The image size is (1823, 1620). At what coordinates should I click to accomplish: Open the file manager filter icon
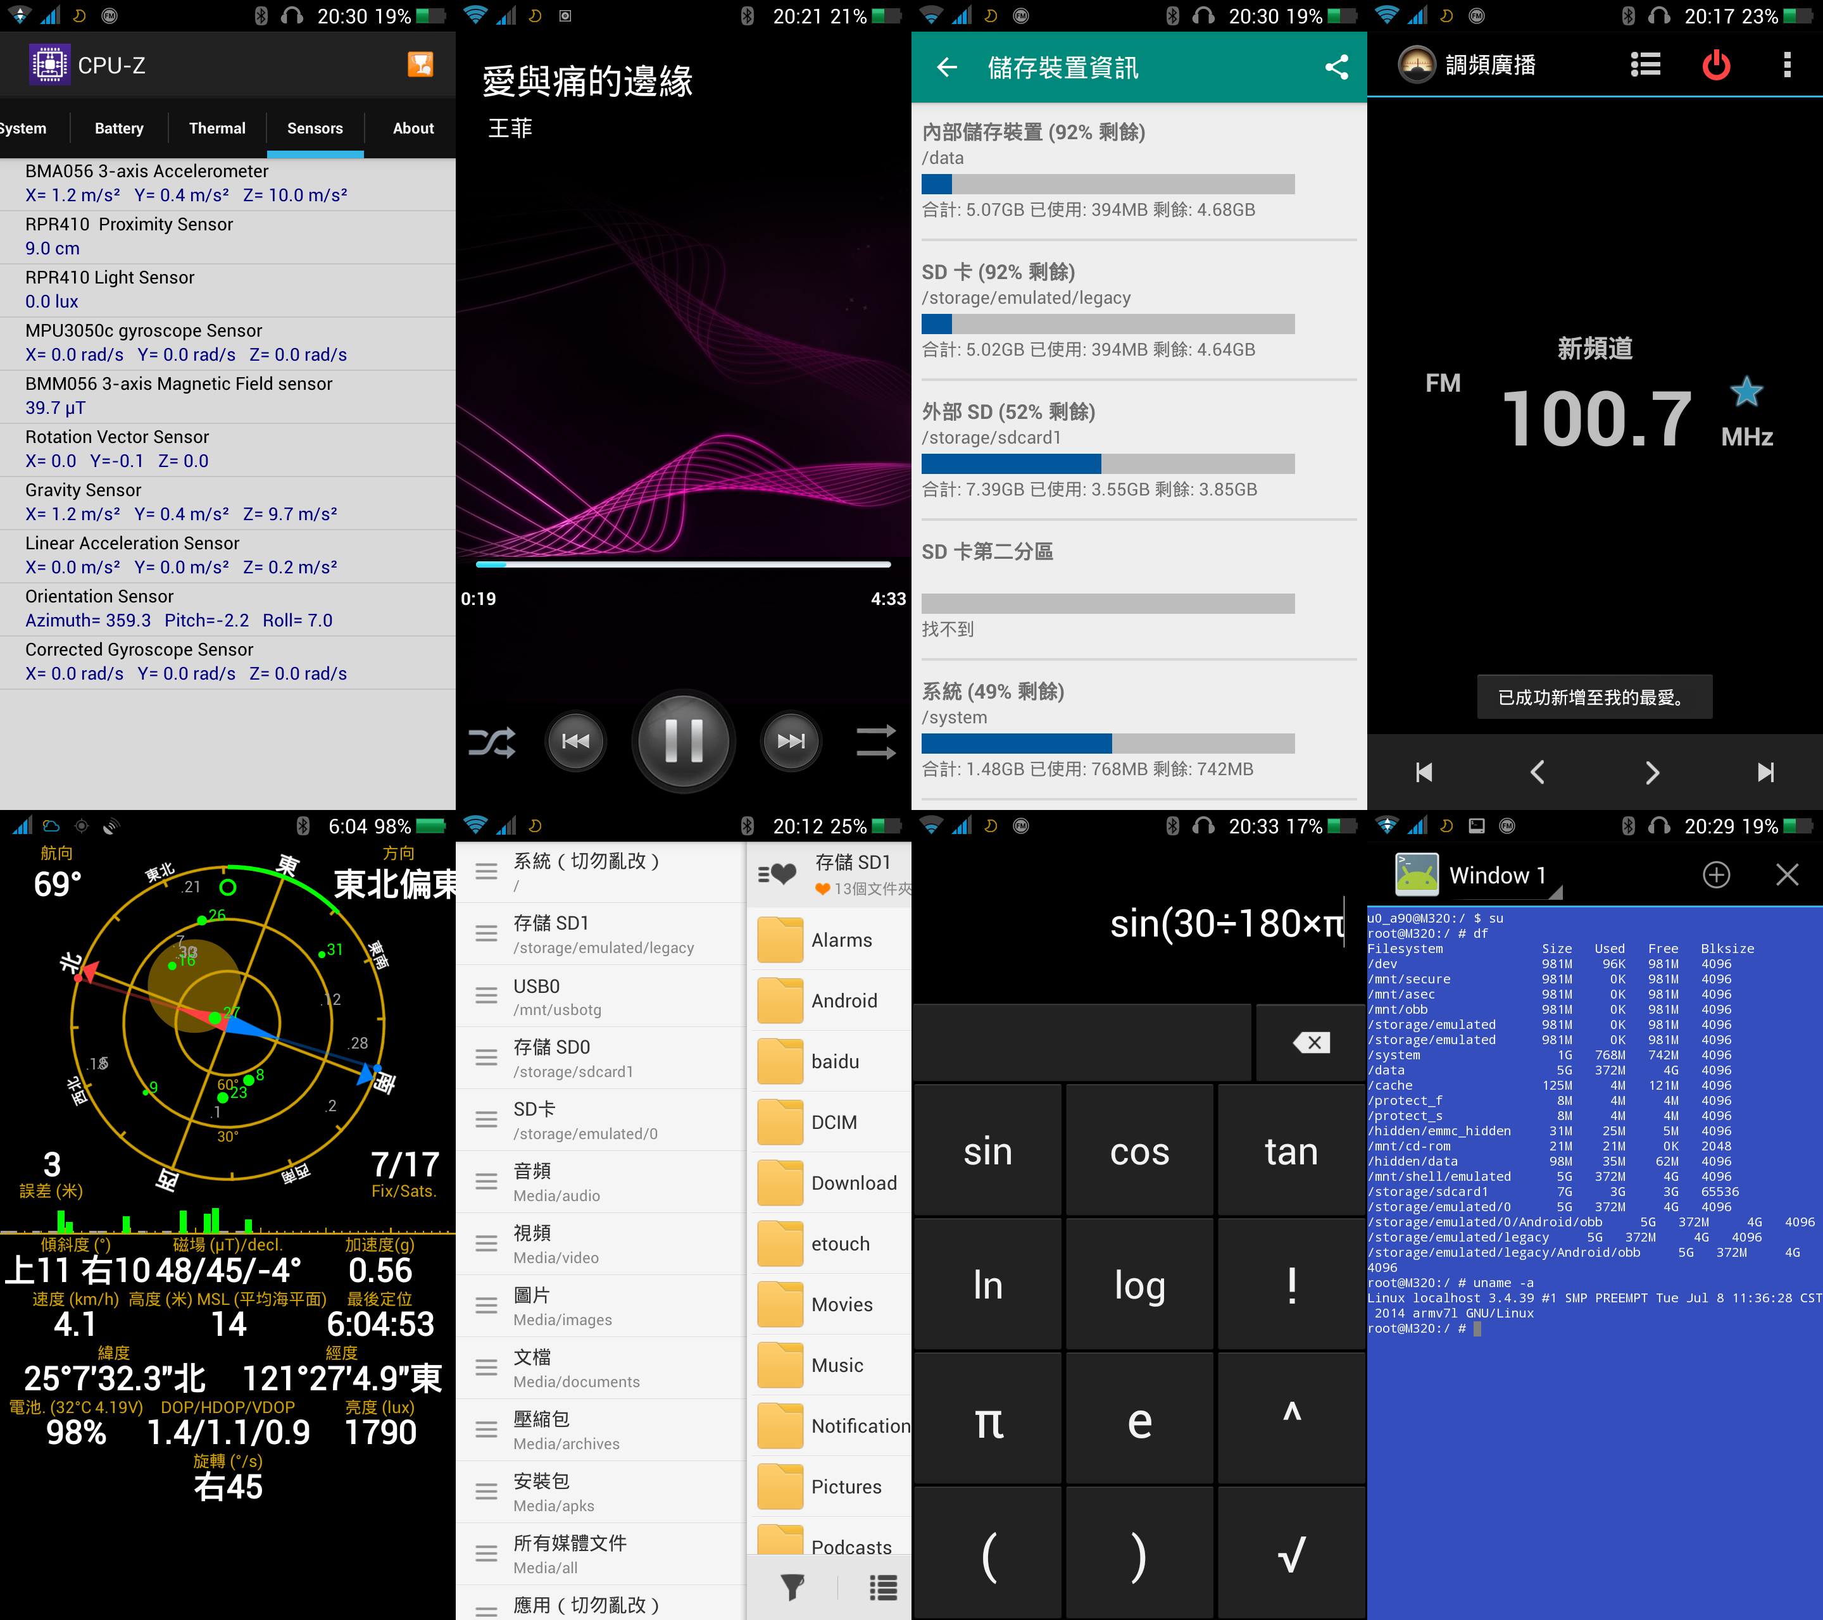791,1588
